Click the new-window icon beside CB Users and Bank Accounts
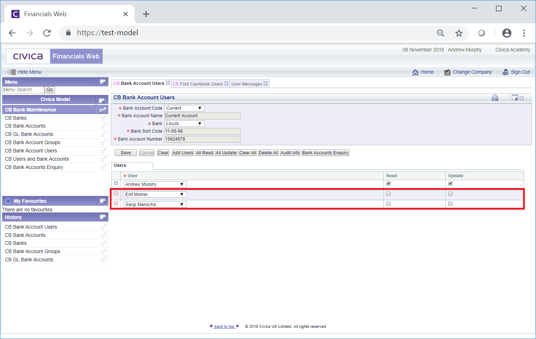The width and height of the screenshot is (536, 339). 103,159
